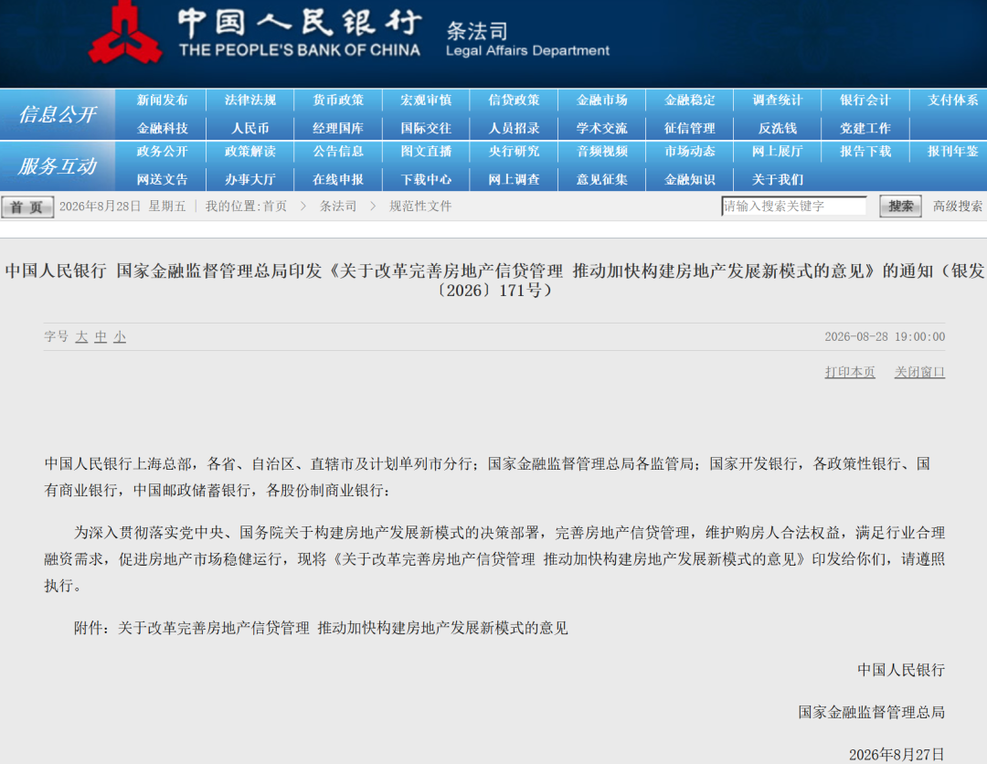Select 政策解读 menu item
Image resolution: width=987 pixels, height=764 pixels.
click(250, 152)
